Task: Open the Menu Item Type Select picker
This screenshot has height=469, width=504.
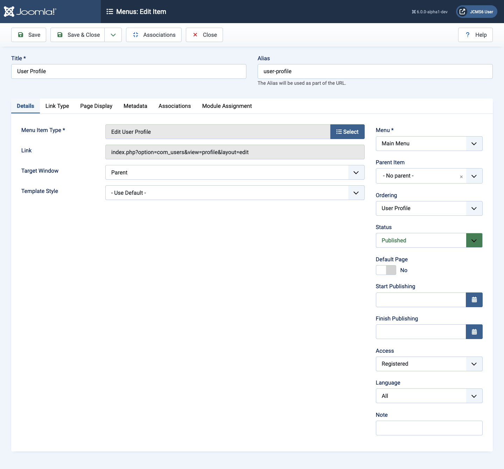Action: click(x=347, y=131)
